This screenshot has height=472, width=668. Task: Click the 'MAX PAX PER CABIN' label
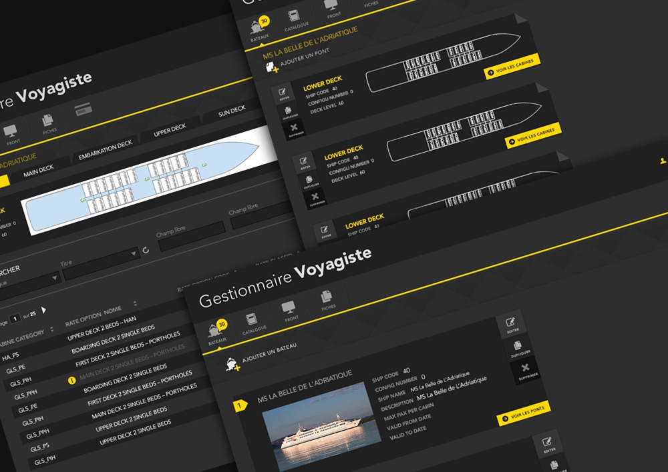click(409, 411)
